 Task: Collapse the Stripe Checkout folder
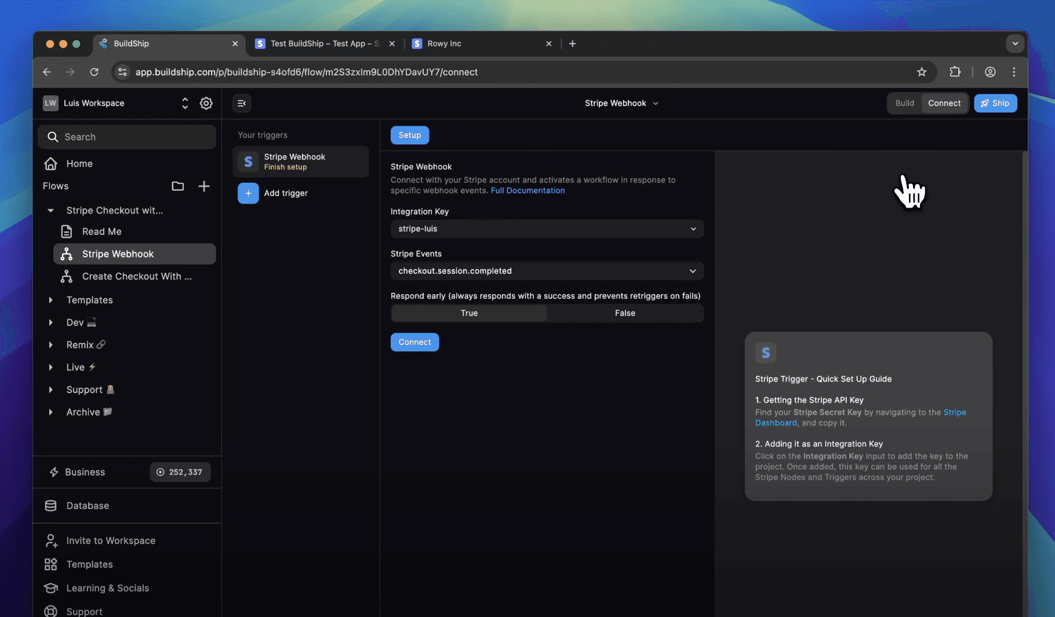[x=50, y=210]
